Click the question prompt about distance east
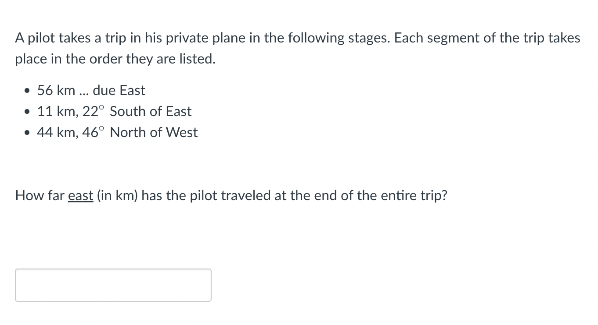This screenshot has height=325, width=598. (231, 196)
